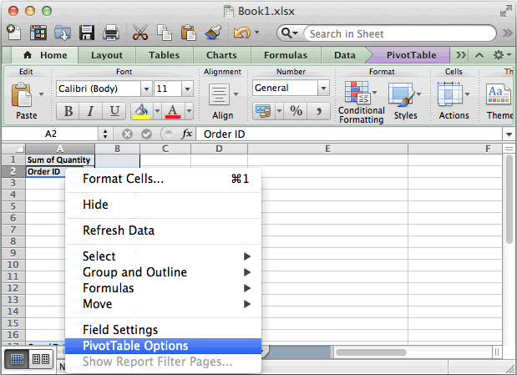
Task: Apply red font color
Action: point(173,111)
